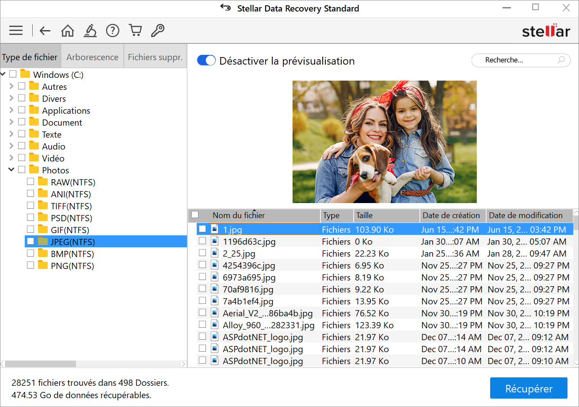This screenshot has width=579, height=407.
Task: Switch to the Arborescence tab
Action: [x=92, y=57]
